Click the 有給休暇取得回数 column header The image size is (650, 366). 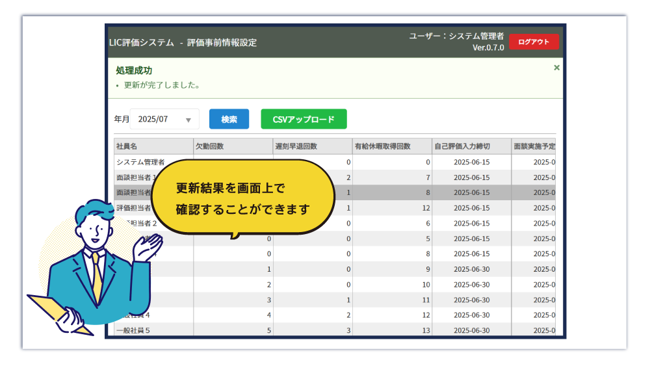coord(392,146)
